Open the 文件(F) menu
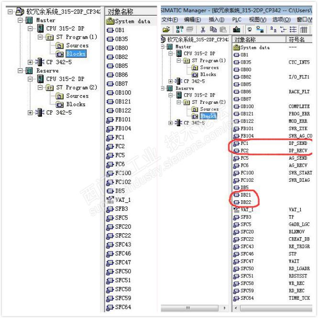The width and height of the screenshot is (318, 318). pos(170,20)
